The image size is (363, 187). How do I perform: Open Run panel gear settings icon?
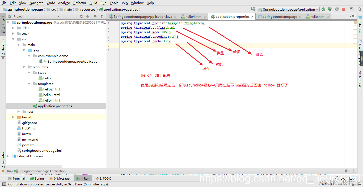coord(347,171)
